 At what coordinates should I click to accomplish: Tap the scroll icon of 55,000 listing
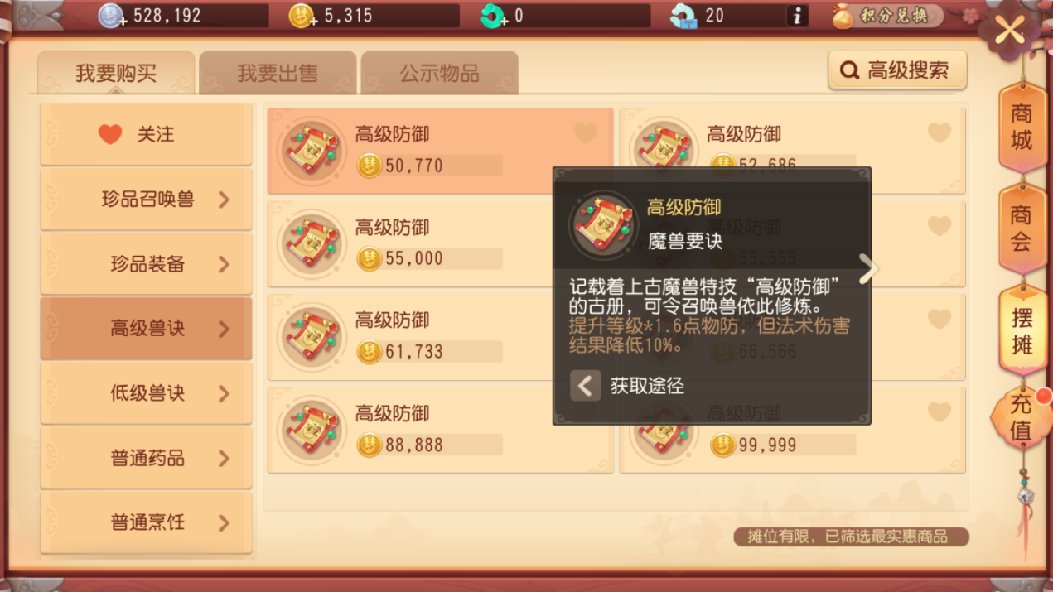[x=312, y=243]
